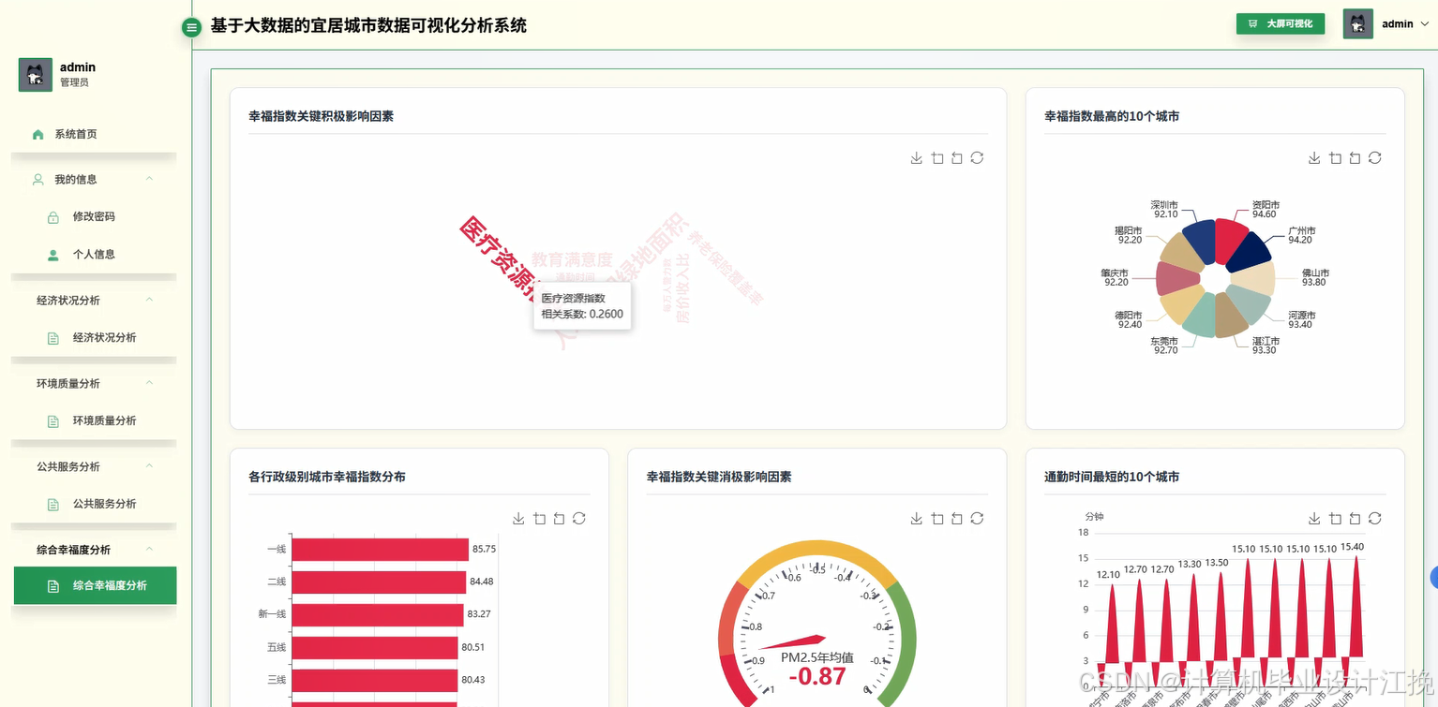Refresh the 幸福指数最高的10个城市 chart
Screen dimensions: 1438x707
1374,158
